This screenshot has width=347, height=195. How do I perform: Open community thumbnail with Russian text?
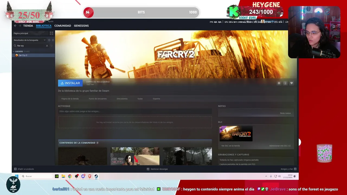(135, 156)
